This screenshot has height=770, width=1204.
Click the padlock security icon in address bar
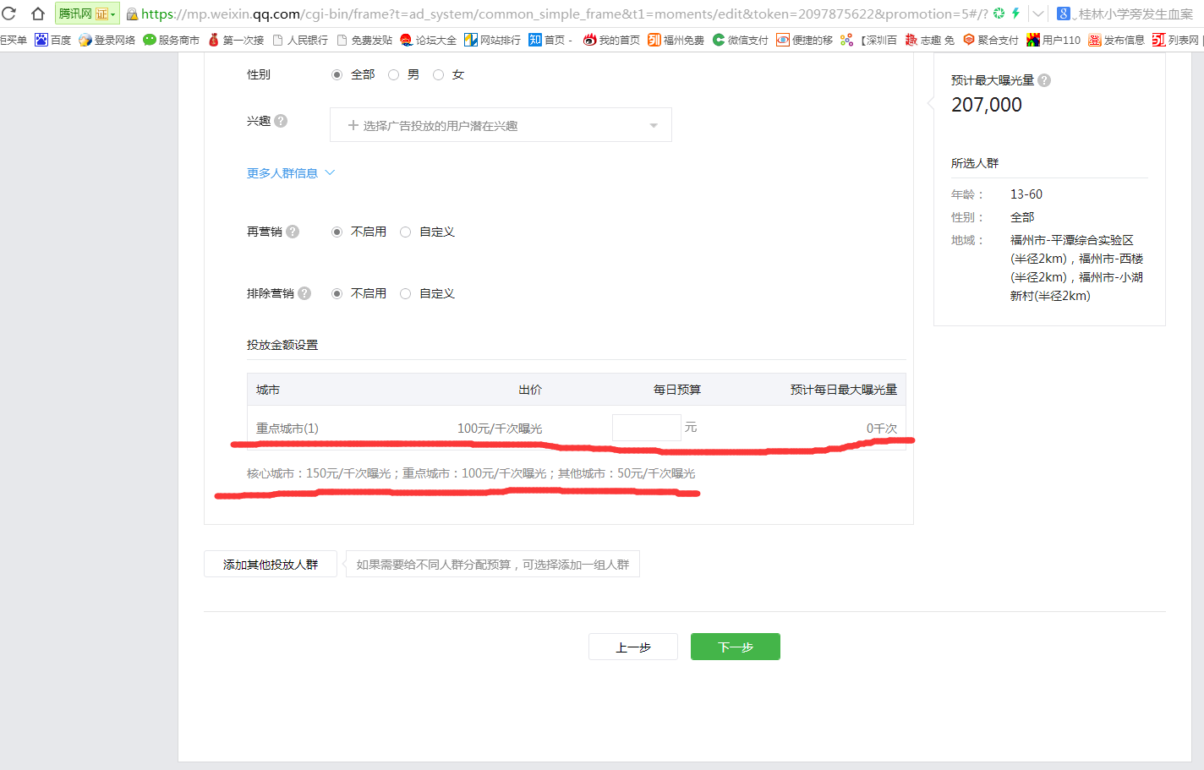pyautogui.click(x=132, y=14)
